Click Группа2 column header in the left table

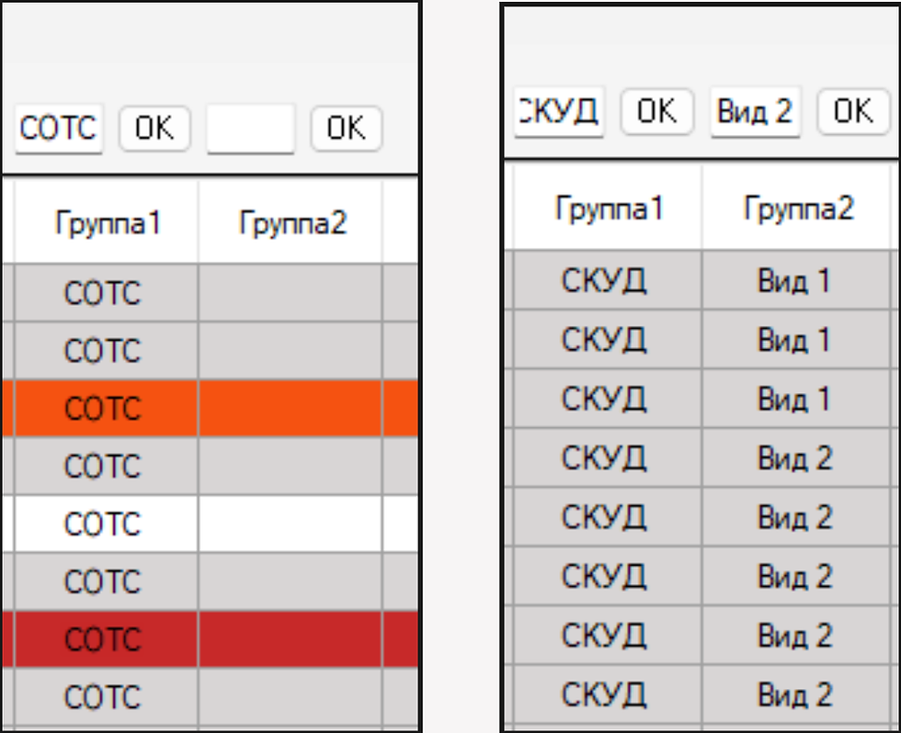292,223
